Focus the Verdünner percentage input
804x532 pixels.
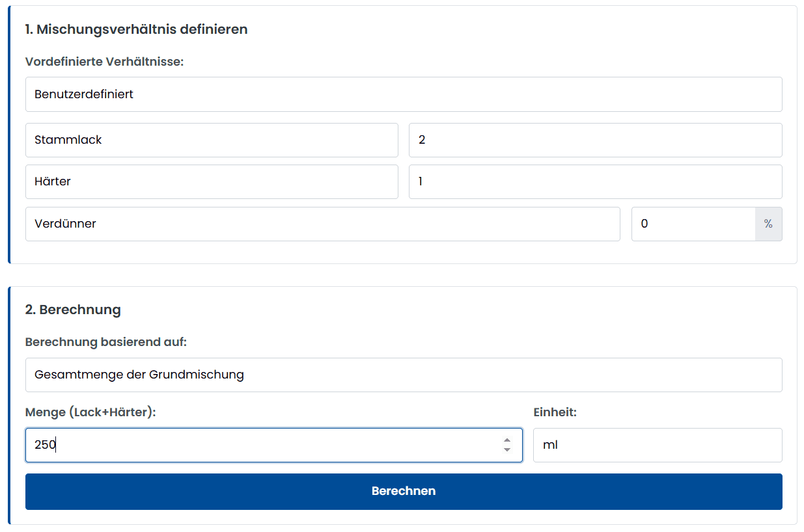[693, 224]
